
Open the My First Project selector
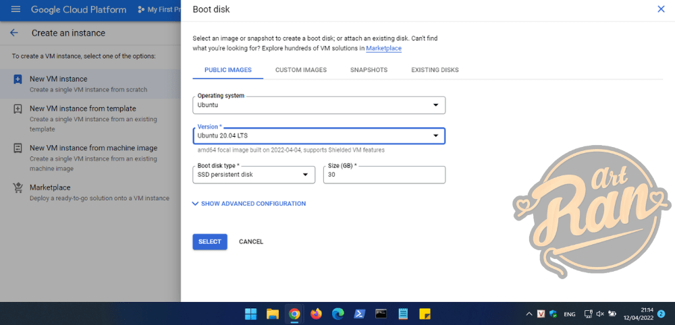[159, 9]
